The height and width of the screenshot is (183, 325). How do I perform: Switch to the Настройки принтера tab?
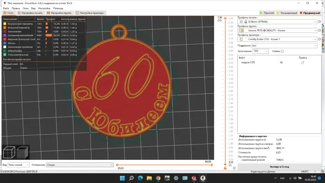point(90,13)
